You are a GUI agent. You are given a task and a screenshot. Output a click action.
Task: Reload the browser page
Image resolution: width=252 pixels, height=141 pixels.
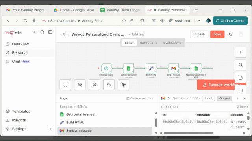click(25, 21)
